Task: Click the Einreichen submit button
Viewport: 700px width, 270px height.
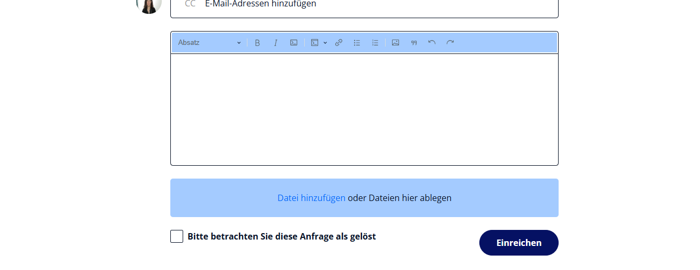Action: (x=518, y=243)
